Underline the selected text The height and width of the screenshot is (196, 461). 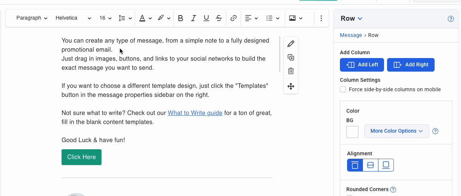point(206,18)
